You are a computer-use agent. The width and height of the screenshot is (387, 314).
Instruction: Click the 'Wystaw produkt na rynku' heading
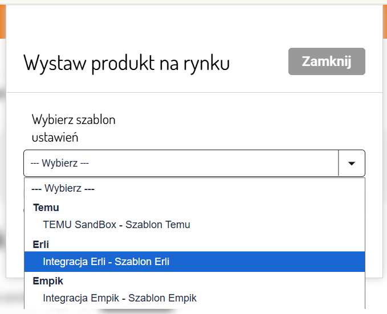pyautogui.click(x=127, y=63)
